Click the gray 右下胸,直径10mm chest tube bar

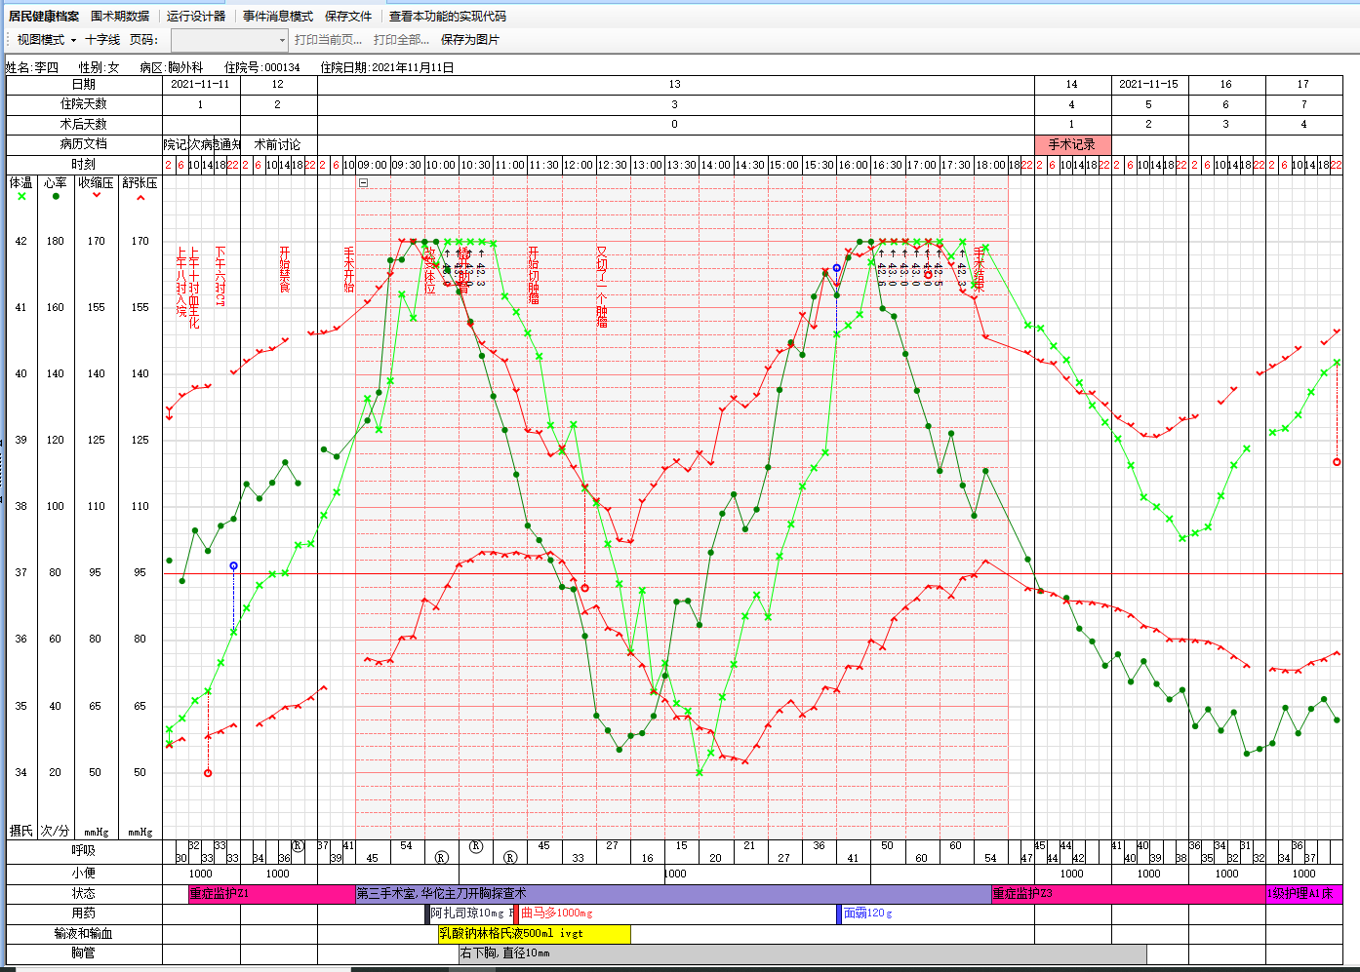pyautogui.click(x=802, y=953)
